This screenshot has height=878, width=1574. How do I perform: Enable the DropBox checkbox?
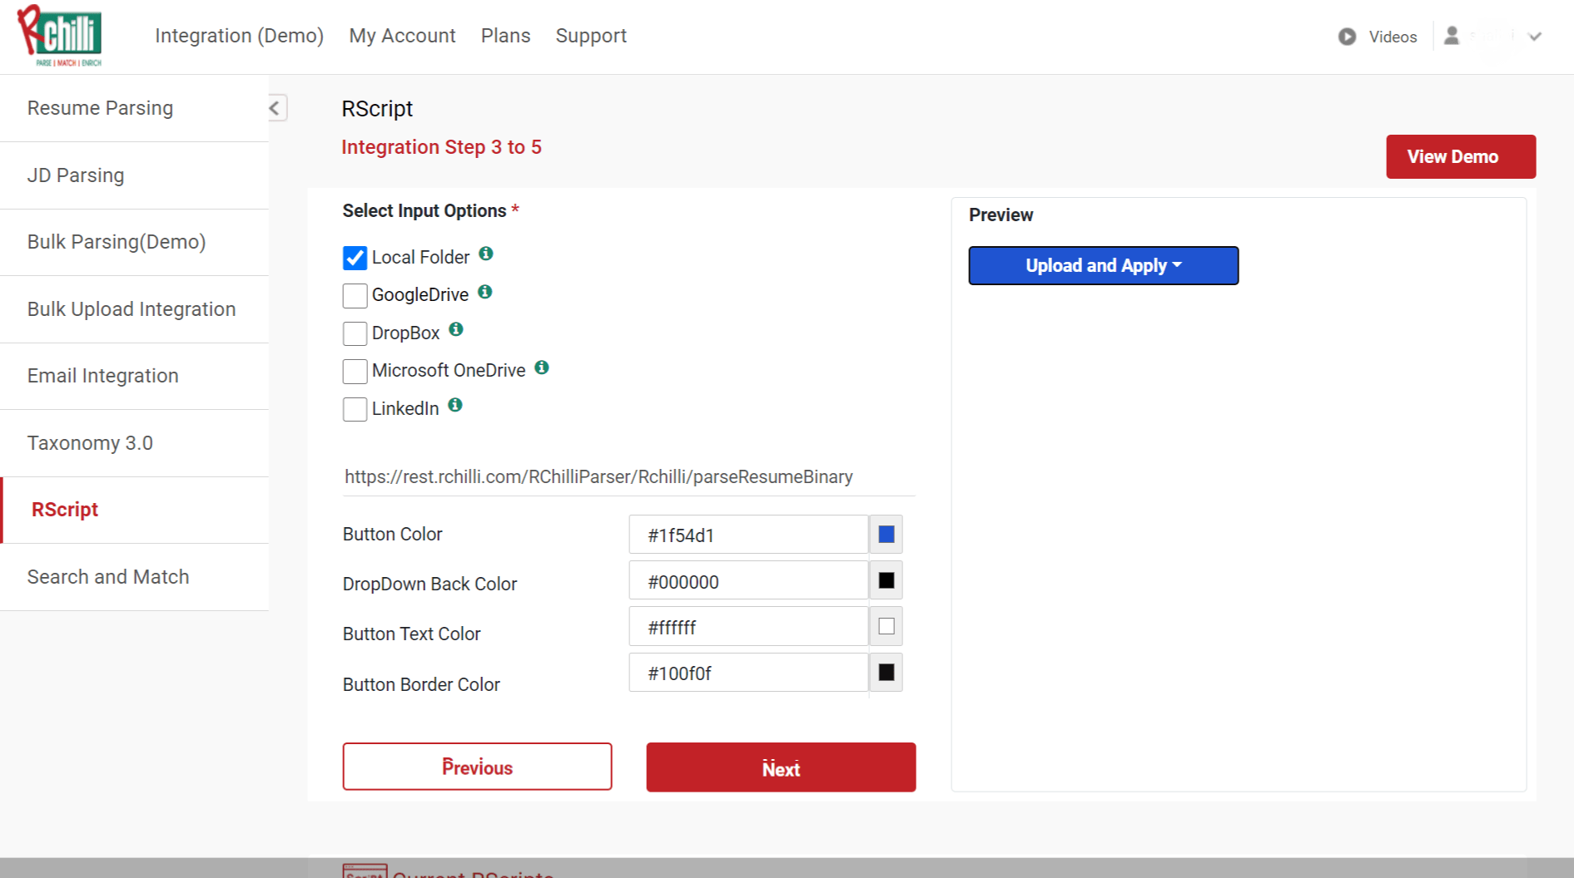point(355,333)
